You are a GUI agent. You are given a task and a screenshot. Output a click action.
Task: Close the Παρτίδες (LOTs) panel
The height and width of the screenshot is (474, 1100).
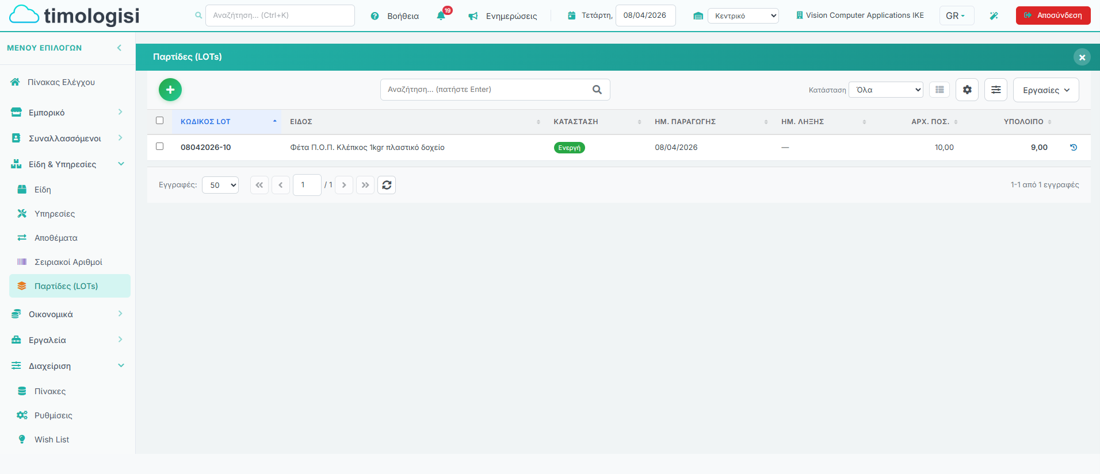coord(1082,57)
